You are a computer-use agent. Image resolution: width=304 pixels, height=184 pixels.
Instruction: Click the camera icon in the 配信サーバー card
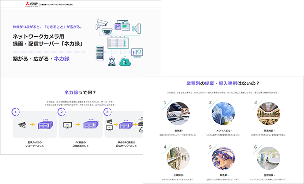[109, 121]
